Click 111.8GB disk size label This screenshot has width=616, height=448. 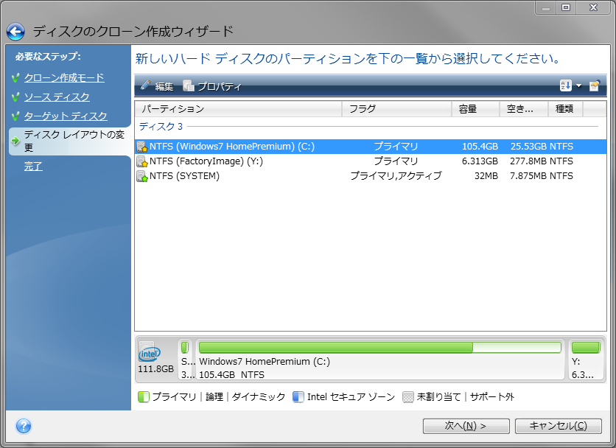[x=155, y=369]
